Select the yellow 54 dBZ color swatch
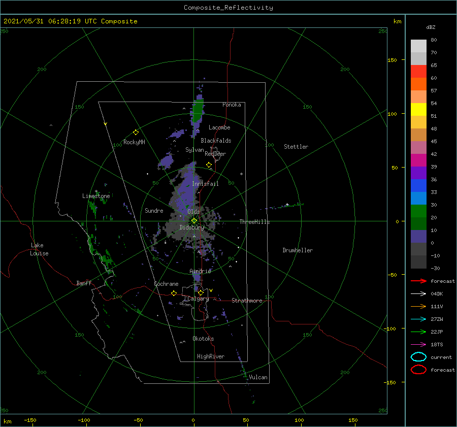The image size is (457, 427). click(x=418, y=109)
